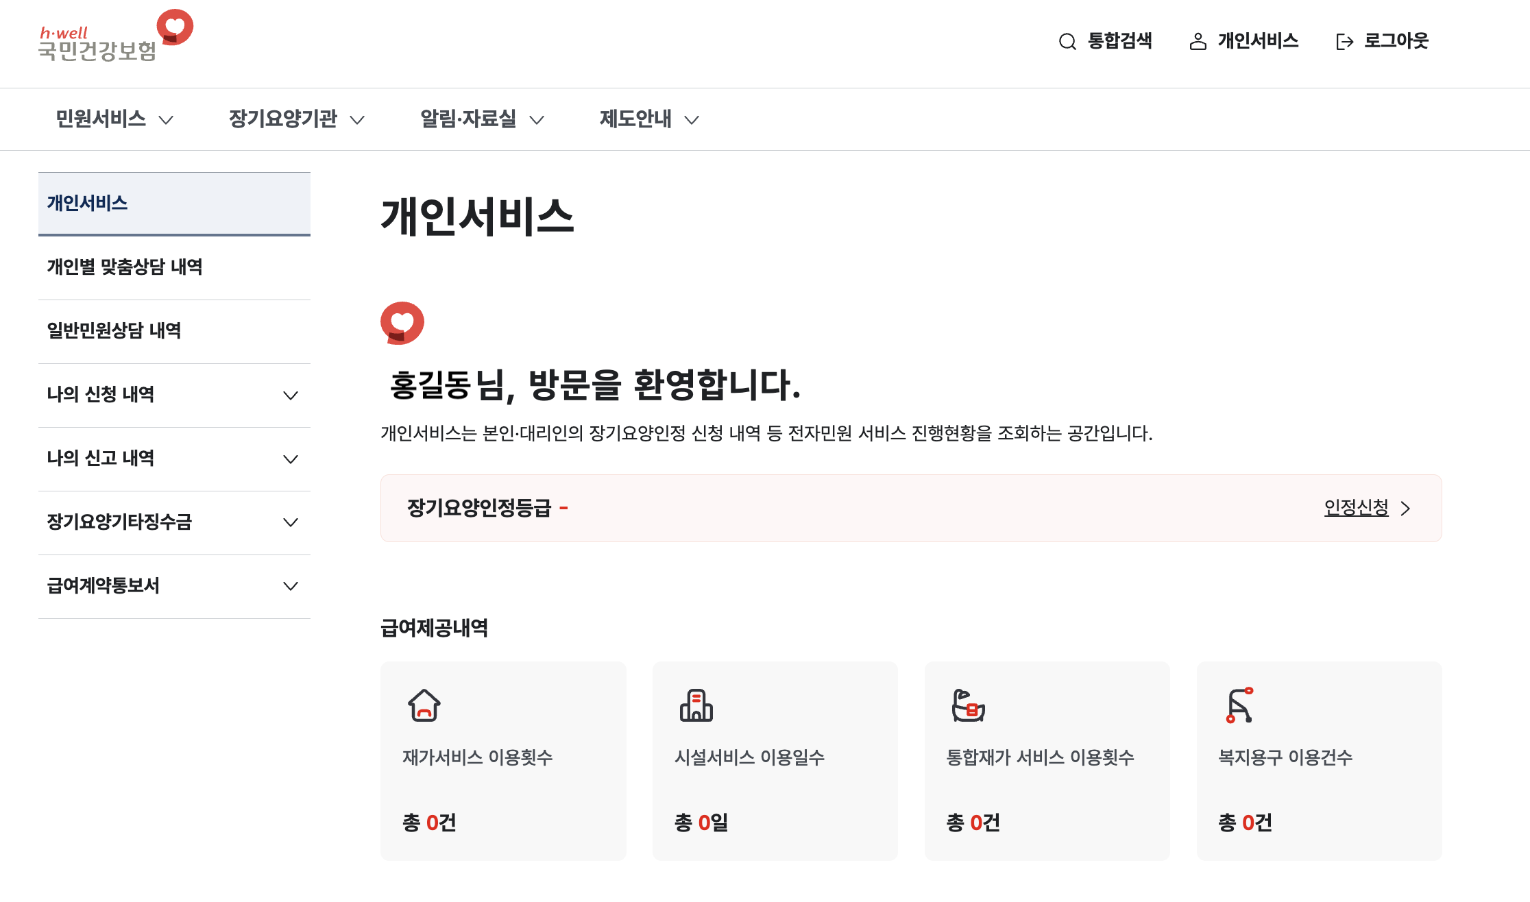1530x902 pixels.
Task: Click the arrow icon next to 인정신청
Action: click(x=1405, y=509)
